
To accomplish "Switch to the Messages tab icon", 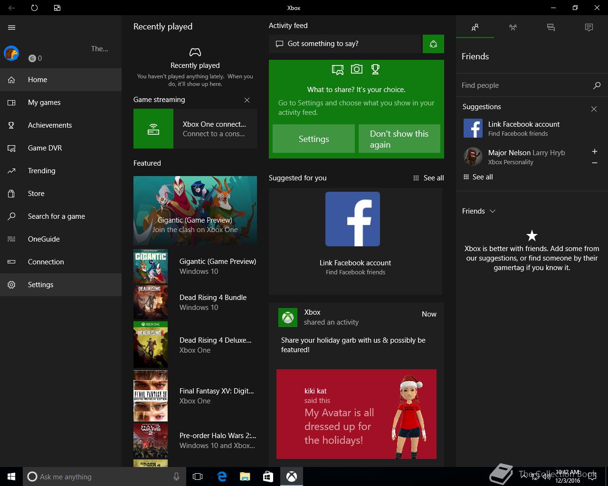I will (551, 28).
